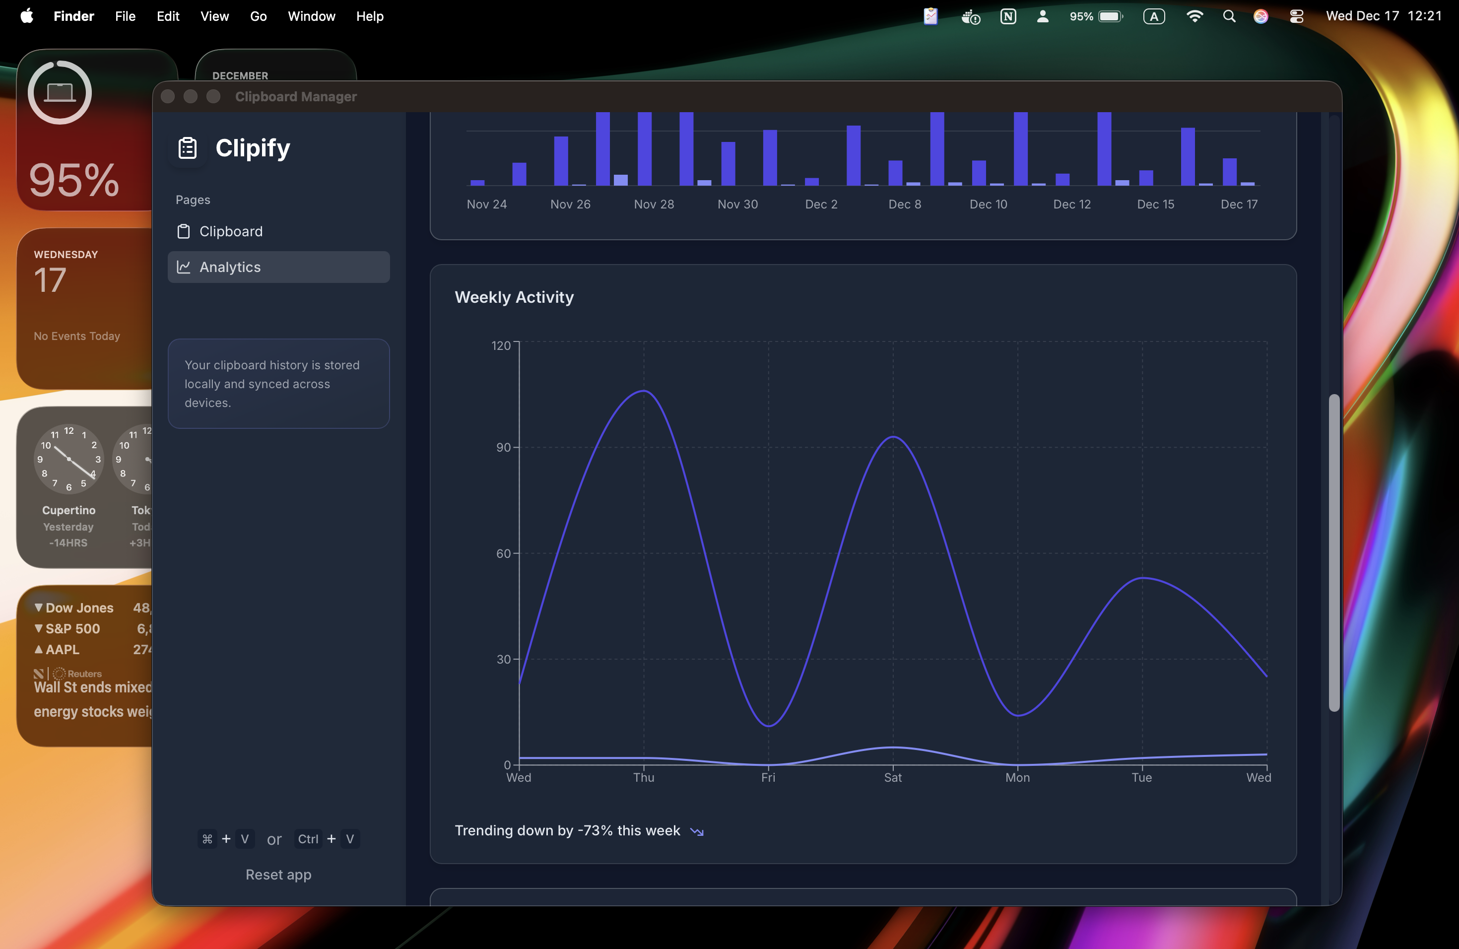Click the Analytics chart icon in sidebar
Viewport: 1459px width, 949px height.
tap(183, 267)
